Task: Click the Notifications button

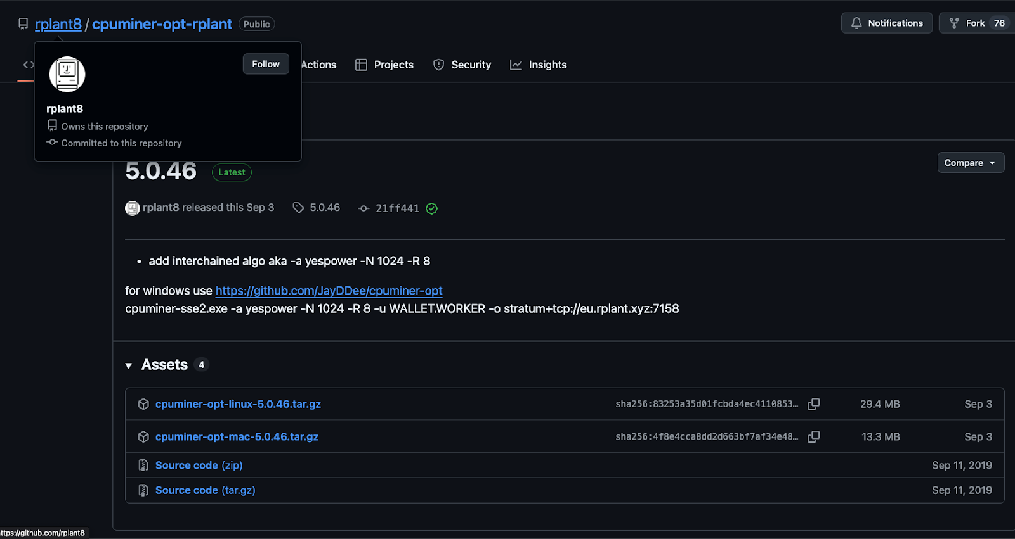Action: 887,23
